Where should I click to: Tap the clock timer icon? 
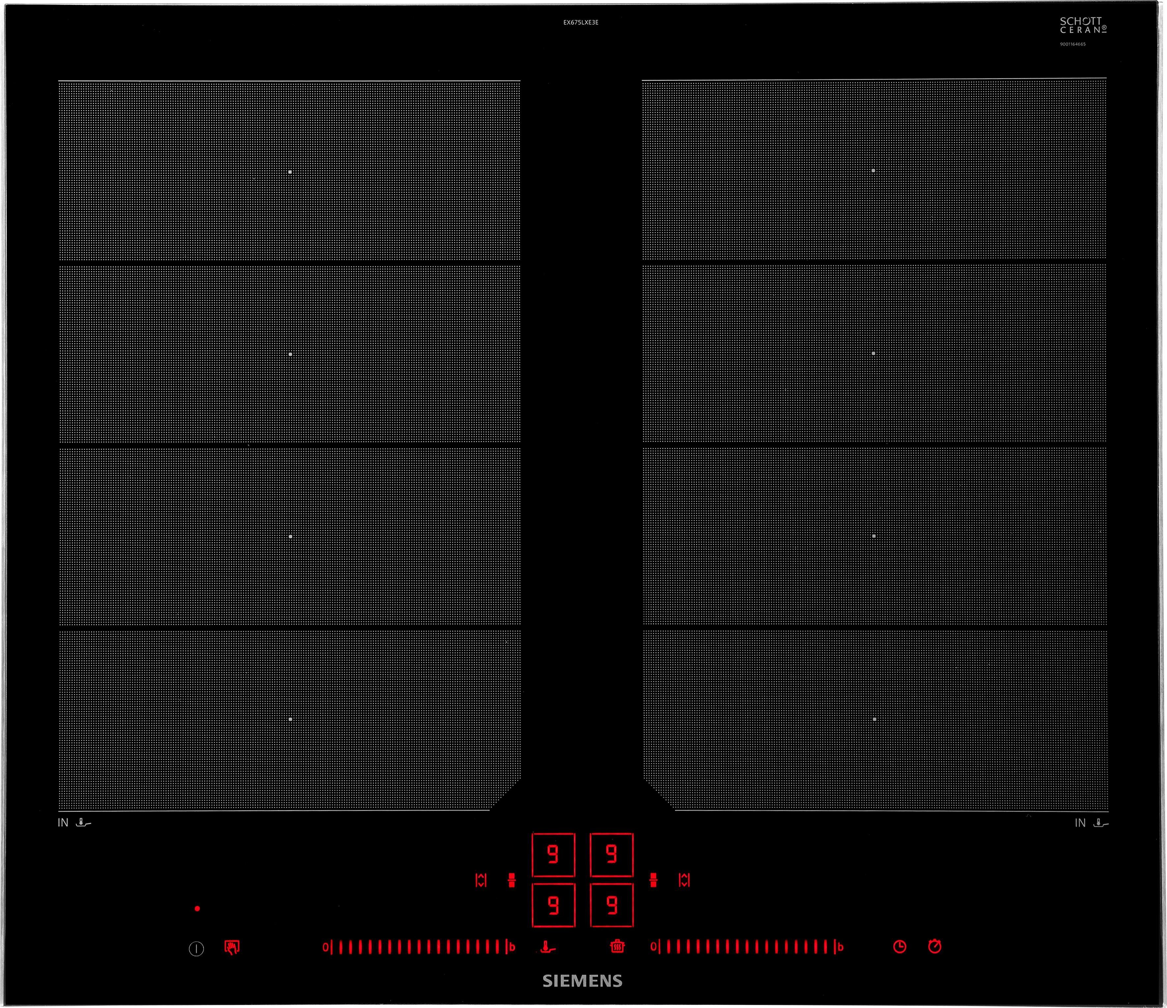(x=900, y=947)
